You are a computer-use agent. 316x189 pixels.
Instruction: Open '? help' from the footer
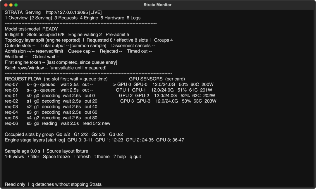pos(120,157)
